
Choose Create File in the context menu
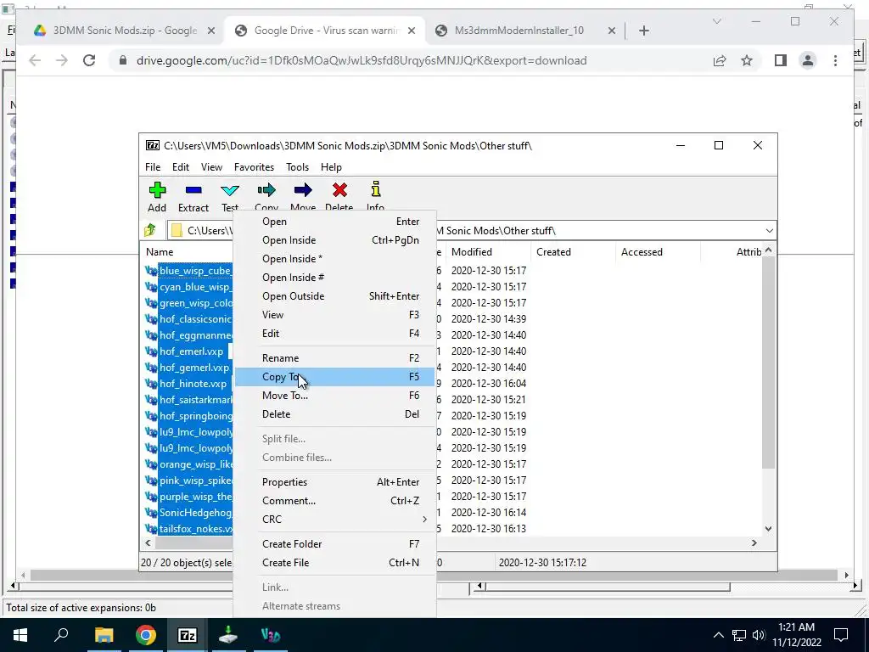coord(334,563)
